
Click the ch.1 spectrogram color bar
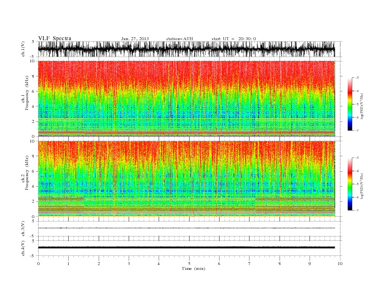coord(350,104)
